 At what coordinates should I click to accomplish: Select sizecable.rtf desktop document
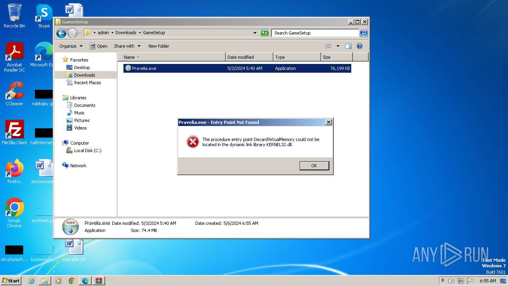click(x=74, y=250)
